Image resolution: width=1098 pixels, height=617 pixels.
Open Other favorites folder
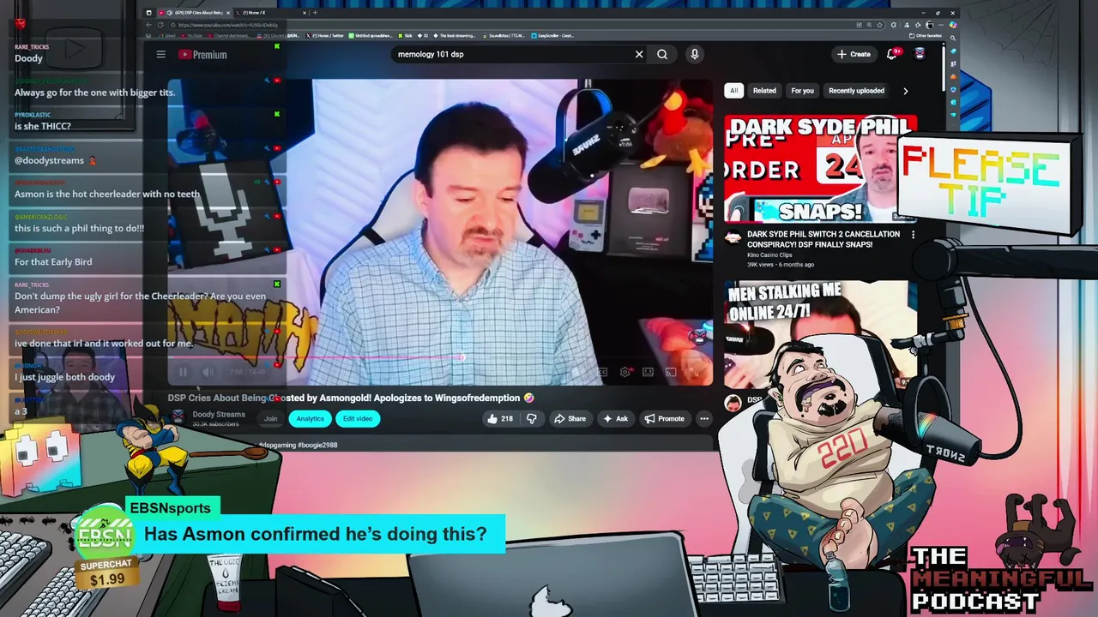(927, 36)
